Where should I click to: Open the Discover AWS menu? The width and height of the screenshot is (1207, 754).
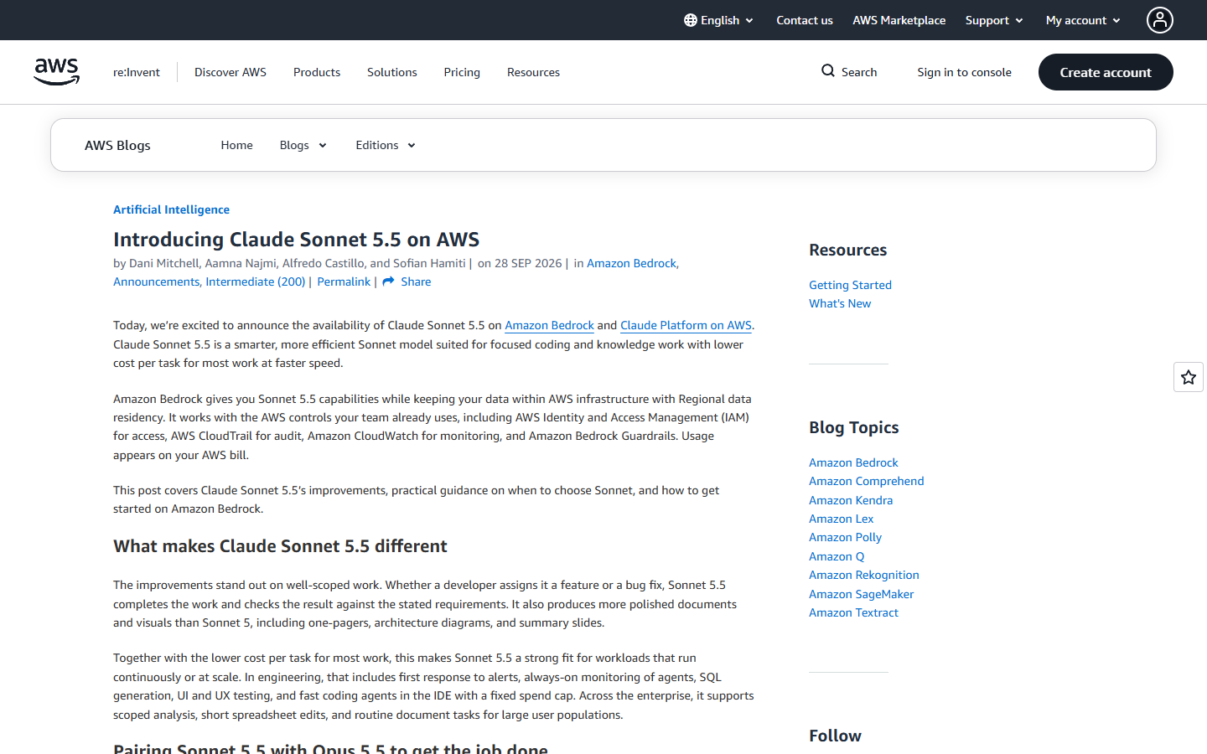pyautogui.click(x=231, y=72)
